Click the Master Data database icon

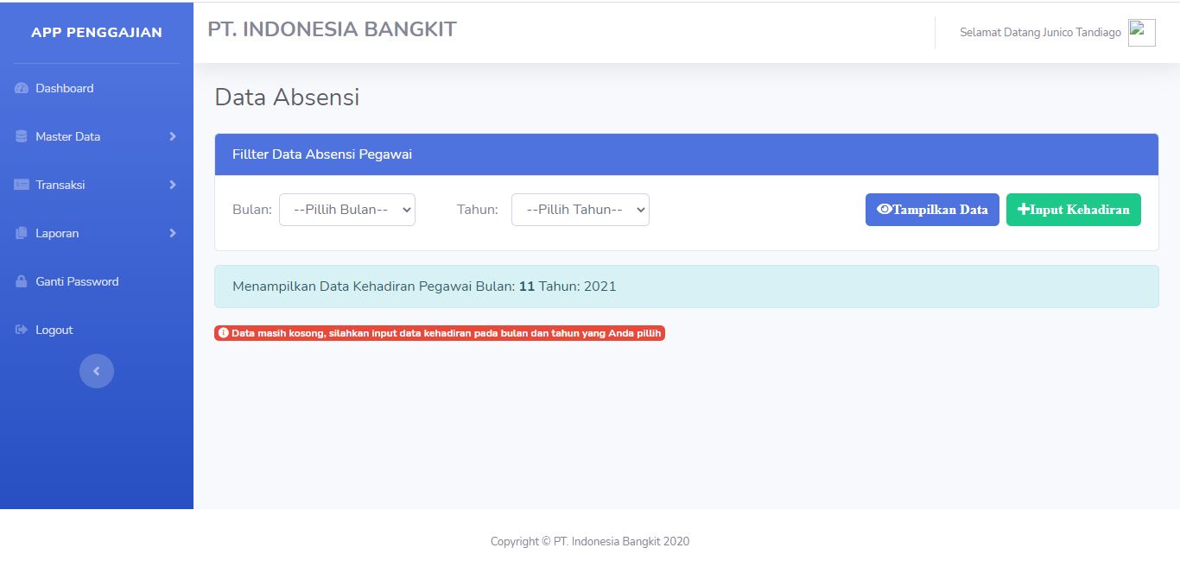coord(20,135)
